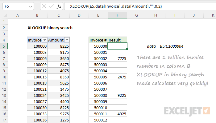Select column G header
216x123 pixels.
136,15
